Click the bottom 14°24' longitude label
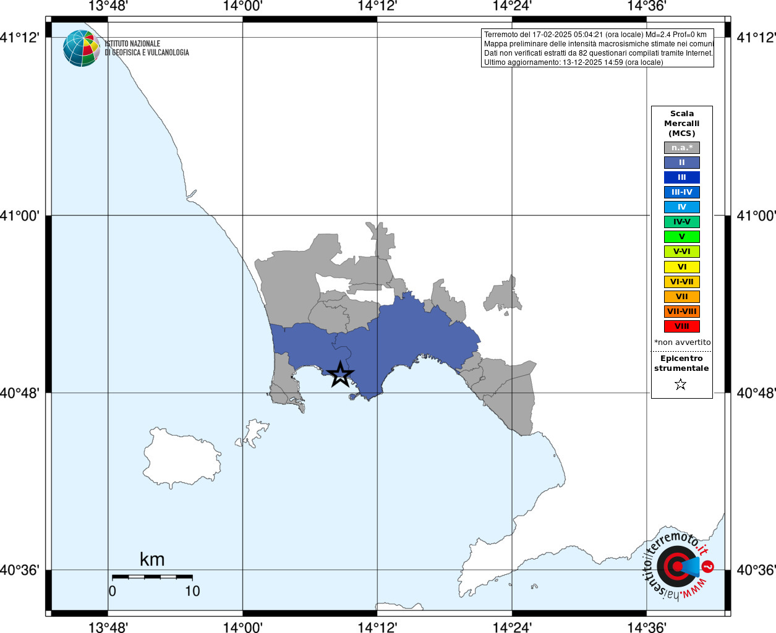The image size is (776, 633). pos(512,627)
